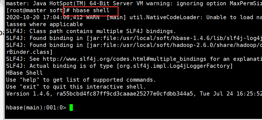Click the Log4jLoggerFactory binding type text
Image resolution: width=262 pixels, height=120 pixels.
pos(175,66)
